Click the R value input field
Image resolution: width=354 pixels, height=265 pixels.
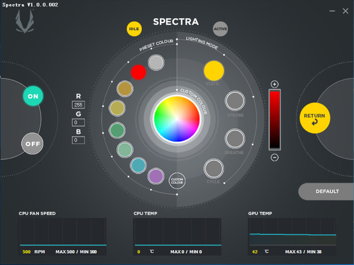pos(78,105)
